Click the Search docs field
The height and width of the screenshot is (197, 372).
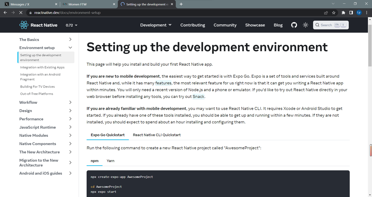pyautogui.click(x=331, y=25)
